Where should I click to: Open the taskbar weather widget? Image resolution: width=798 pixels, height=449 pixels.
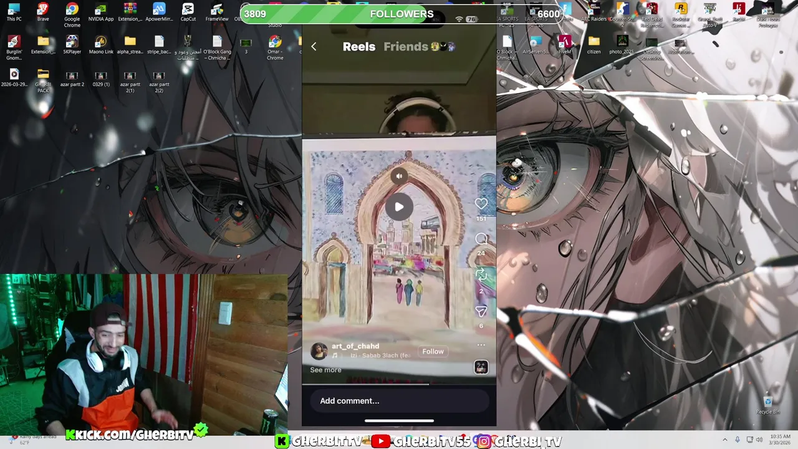click(x=31, y=440)
